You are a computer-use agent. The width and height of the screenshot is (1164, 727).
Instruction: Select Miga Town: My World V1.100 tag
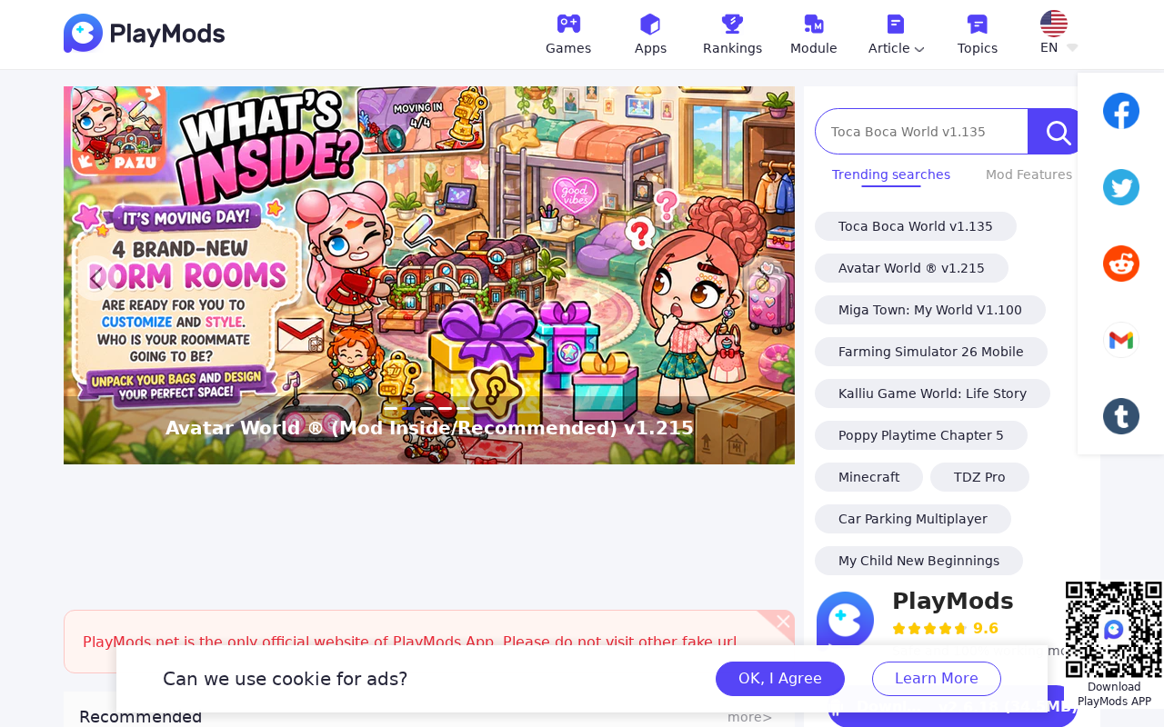click(930, 310)
